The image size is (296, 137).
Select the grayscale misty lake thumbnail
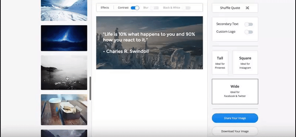point(64,73)
